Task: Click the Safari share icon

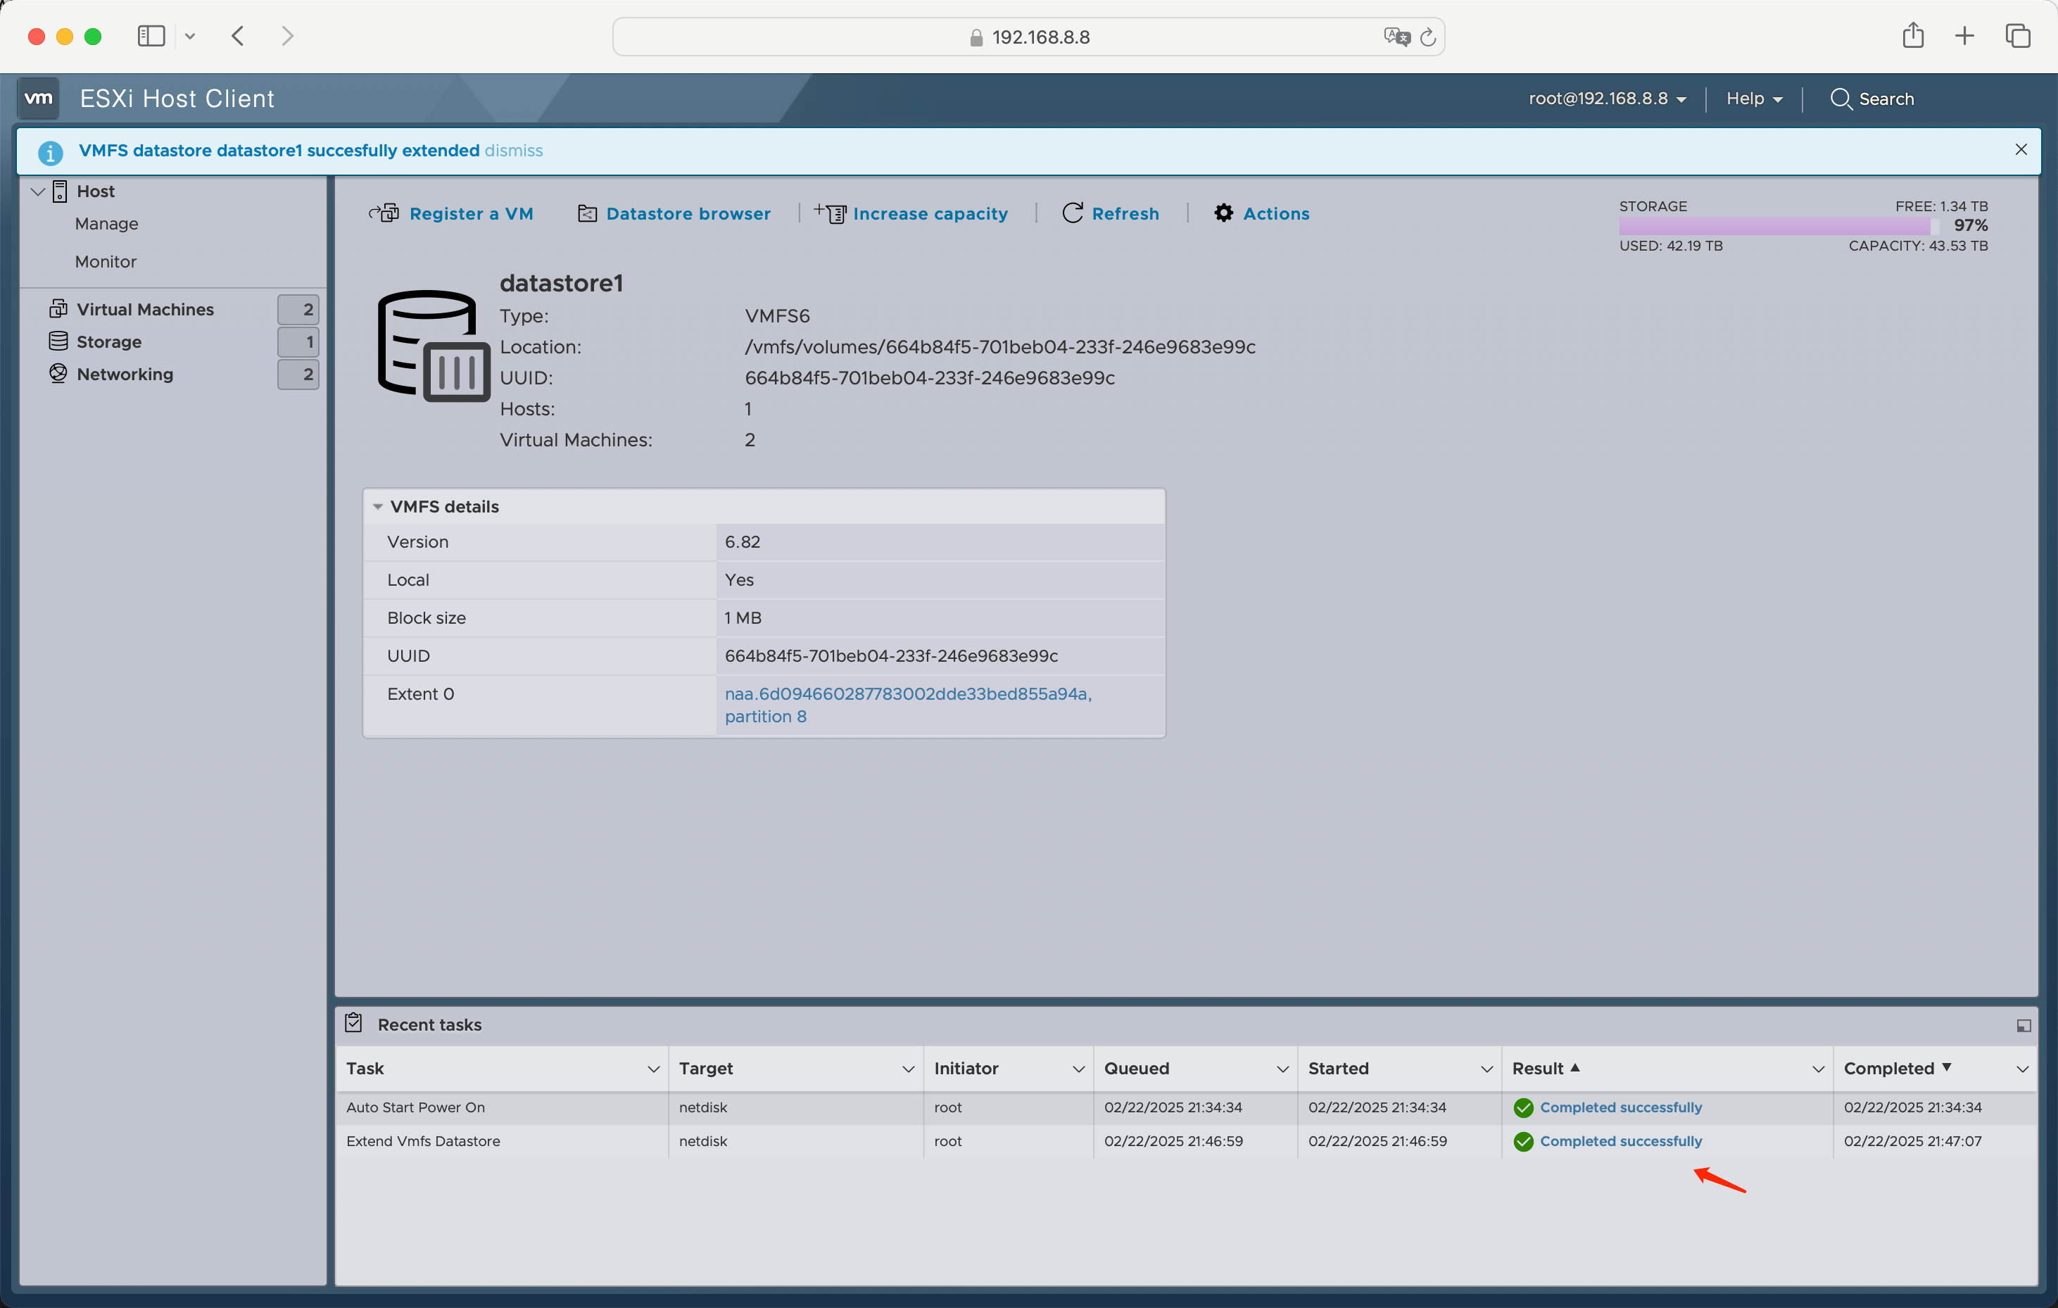Action: click(x=1913, y=36)
